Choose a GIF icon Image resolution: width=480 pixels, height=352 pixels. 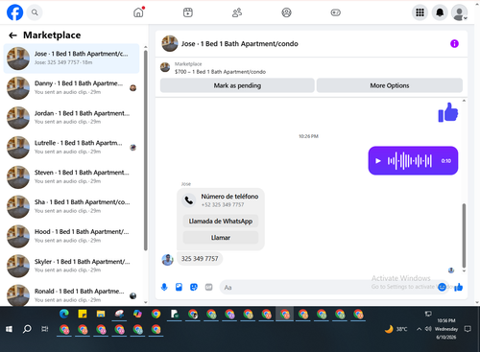pos(208,287)
